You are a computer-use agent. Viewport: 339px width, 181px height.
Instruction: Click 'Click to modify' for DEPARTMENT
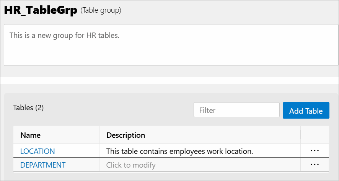131,165
